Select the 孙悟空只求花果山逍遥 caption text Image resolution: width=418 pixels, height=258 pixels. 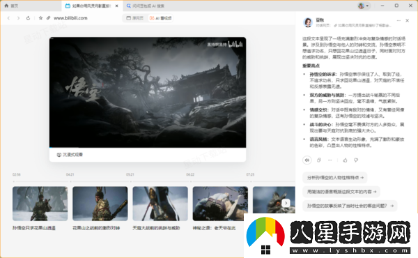click(x=34, y=228)
